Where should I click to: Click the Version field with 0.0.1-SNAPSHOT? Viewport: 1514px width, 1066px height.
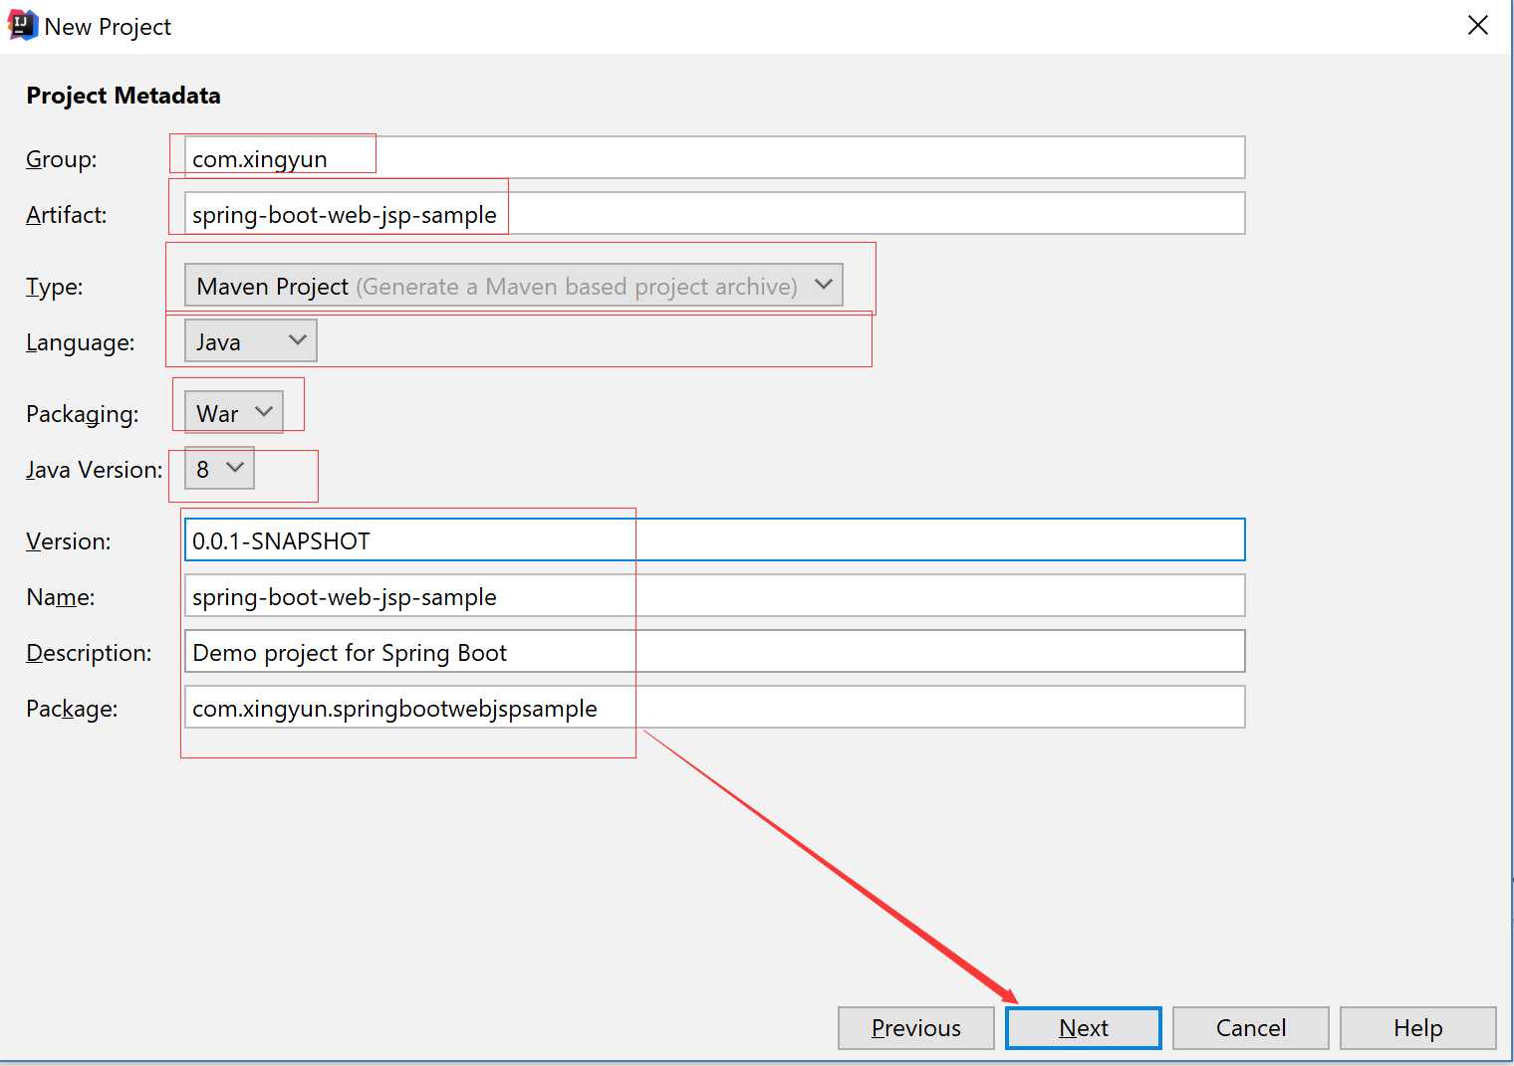click(714, 540)
